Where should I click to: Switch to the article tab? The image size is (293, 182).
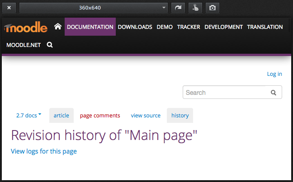(x=61, y=115)
